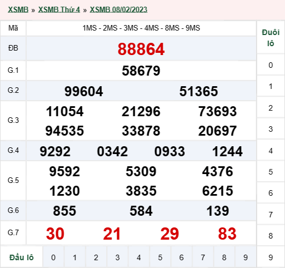The width and height of the screenshot is (285, 268).
Task: Click the G.5 result 1230
Action: pyautogui.click(x=65, y=191)
